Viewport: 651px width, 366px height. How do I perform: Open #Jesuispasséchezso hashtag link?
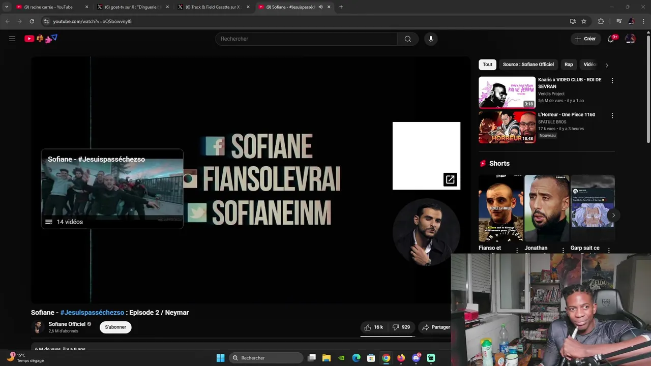pos(92,313)
